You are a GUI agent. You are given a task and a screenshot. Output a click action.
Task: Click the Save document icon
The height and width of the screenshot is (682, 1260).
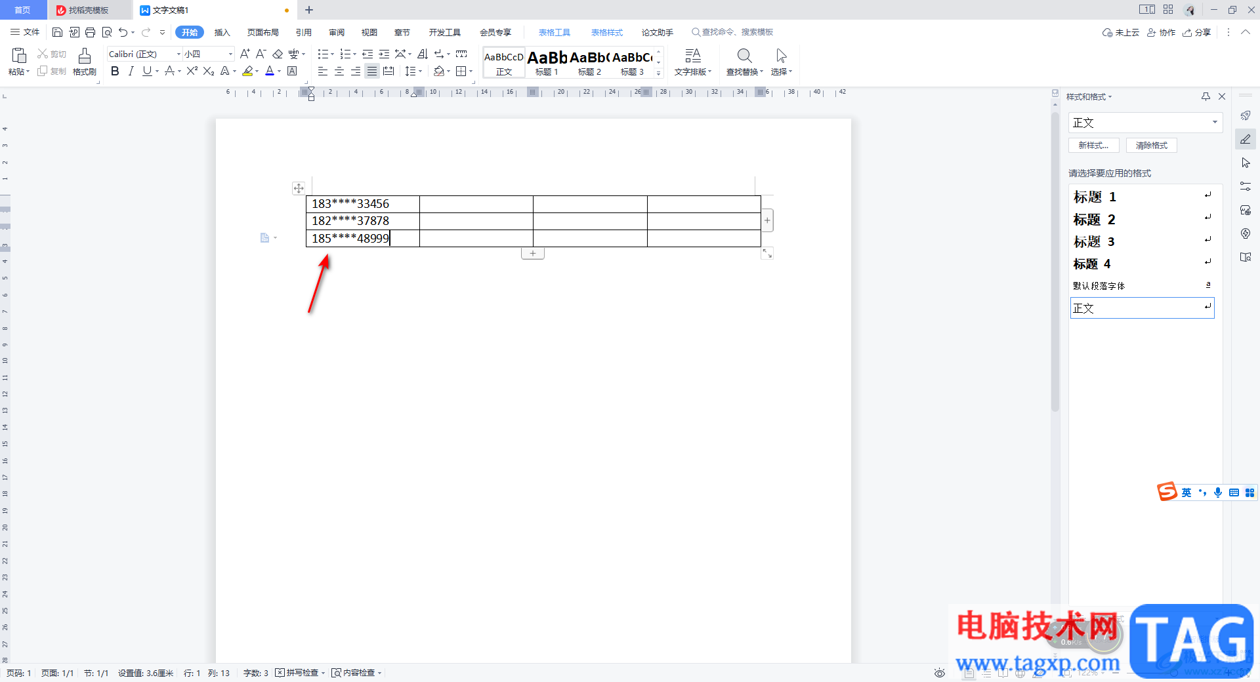[x=57, y=32]
